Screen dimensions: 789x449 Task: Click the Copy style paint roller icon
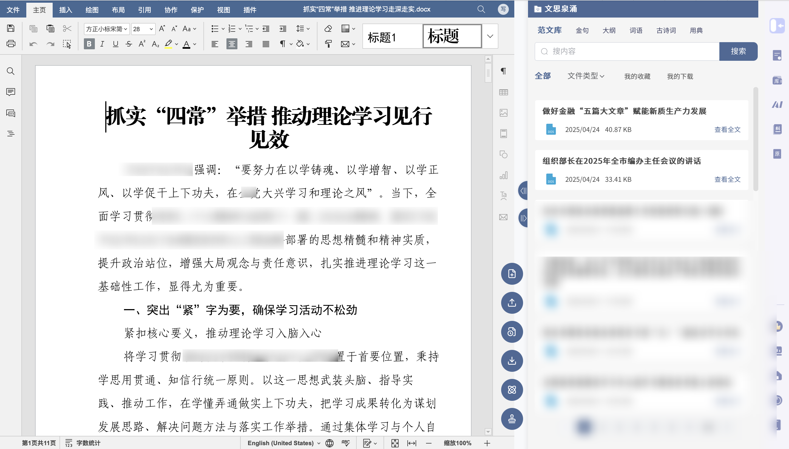click(x=328, y=44)
